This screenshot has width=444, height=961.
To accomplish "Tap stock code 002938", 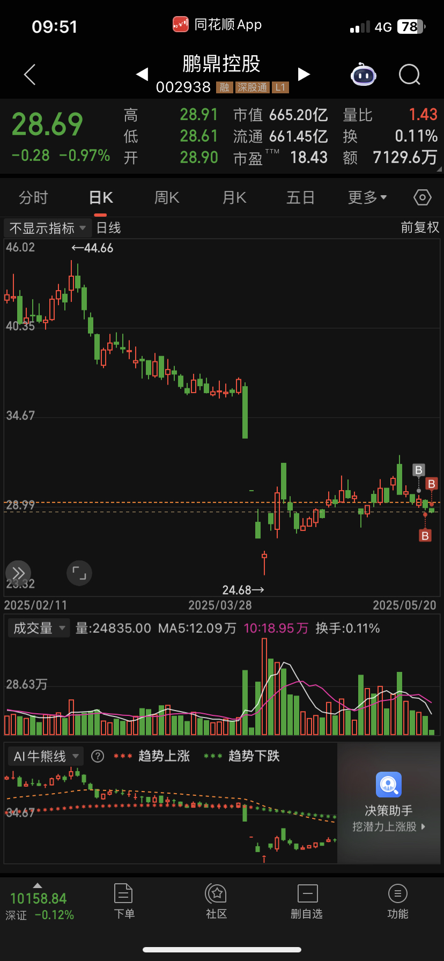I will pos(183,87).
